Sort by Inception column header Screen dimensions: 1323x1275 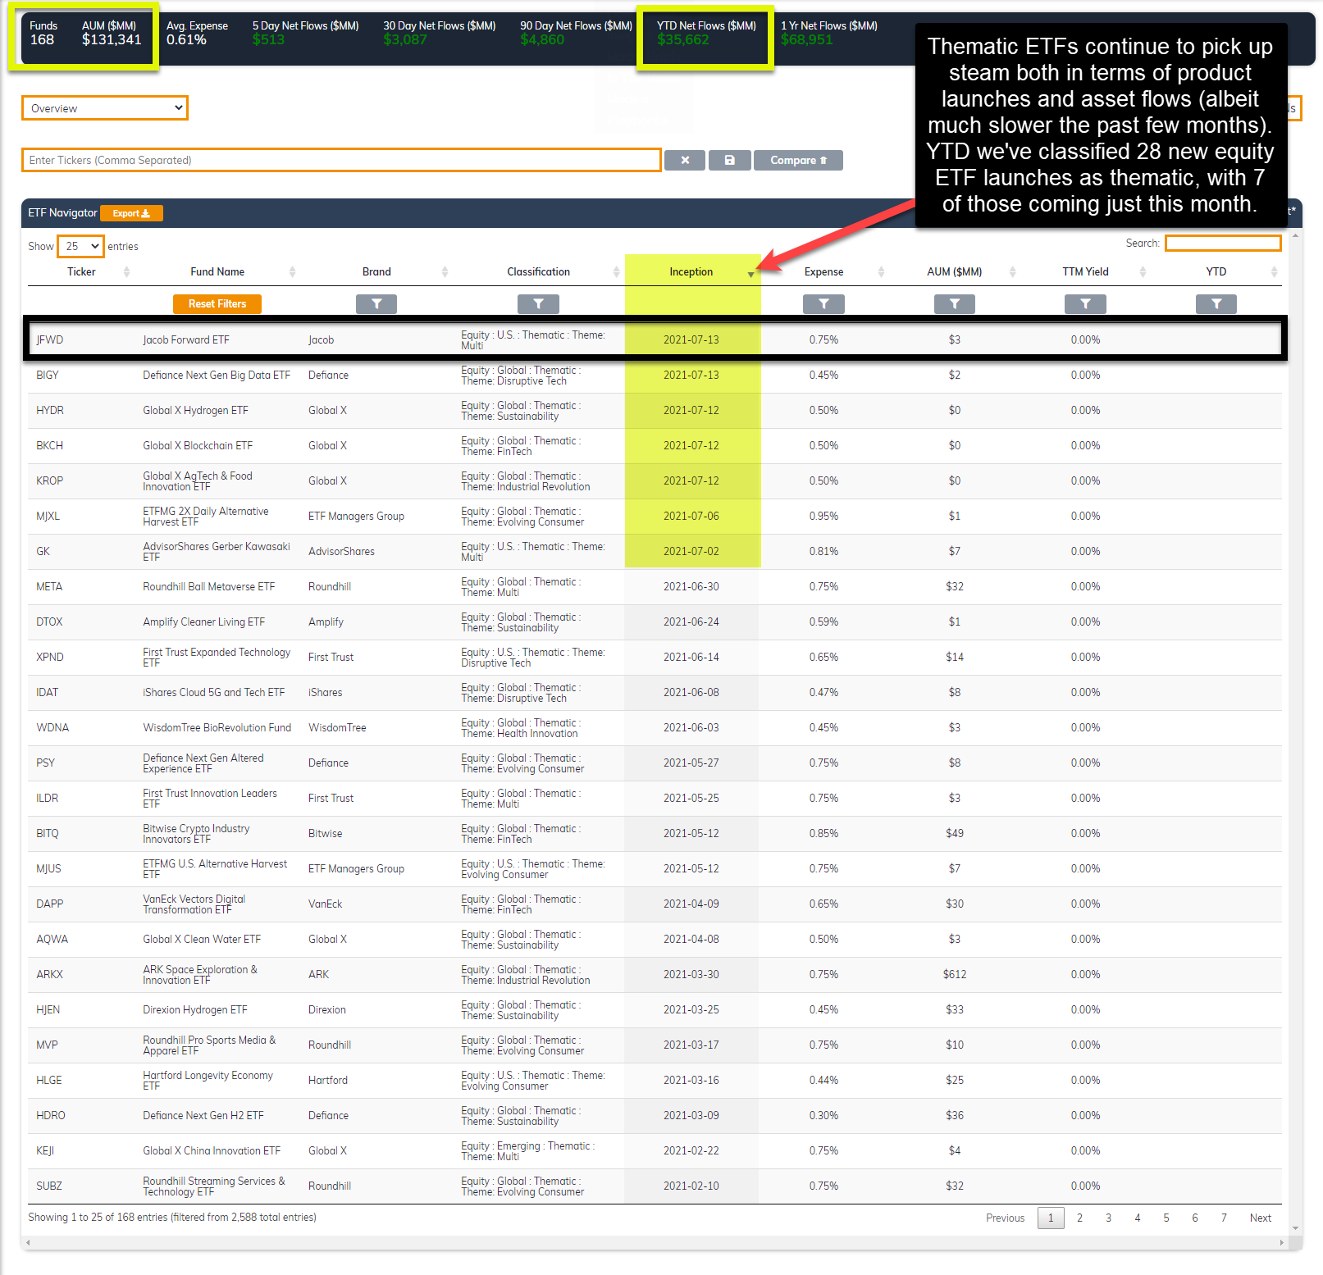(691, 272)
